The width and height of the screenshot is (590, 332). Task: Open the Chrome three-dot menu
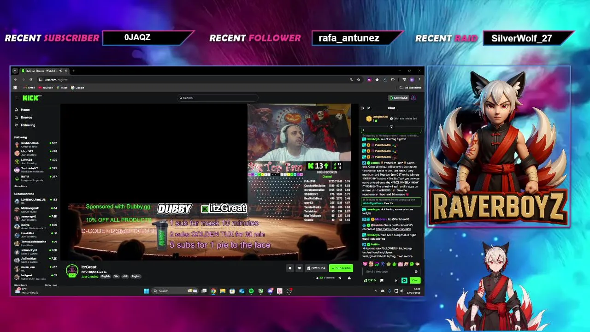pyautogui.click(x=419, y=80)
